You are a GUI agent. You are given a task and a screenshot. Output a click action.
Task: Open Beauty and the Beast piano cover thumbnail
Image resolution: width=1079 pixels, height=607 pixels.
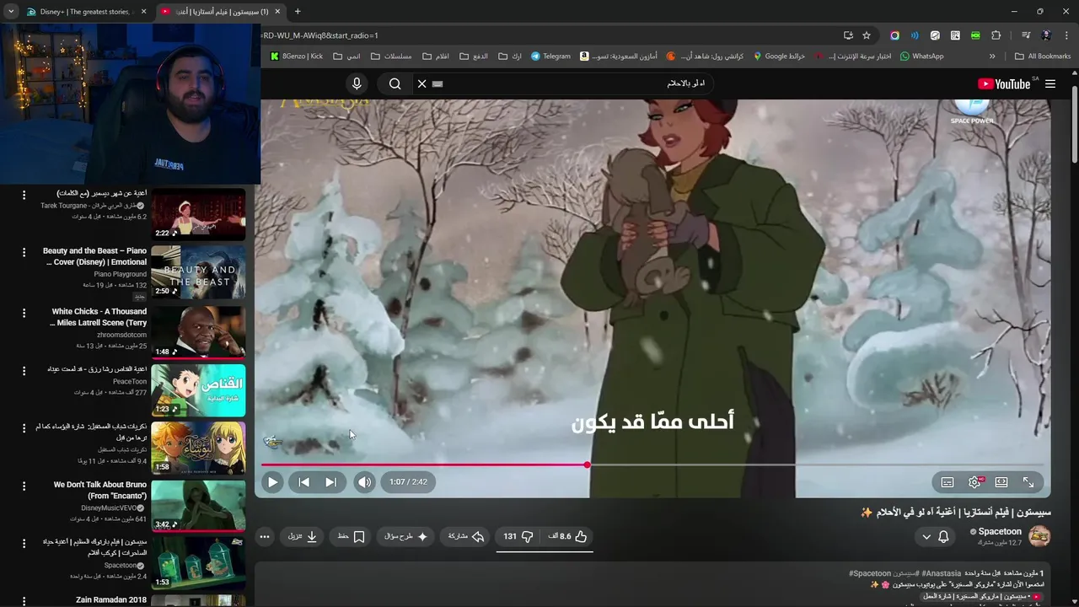198,271
